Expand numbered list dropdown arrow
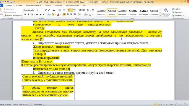189x106 pixels. (x=72, y=10)
